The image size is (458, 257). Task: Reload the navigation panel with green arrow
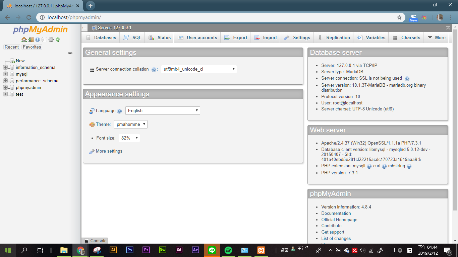point(58,39)
